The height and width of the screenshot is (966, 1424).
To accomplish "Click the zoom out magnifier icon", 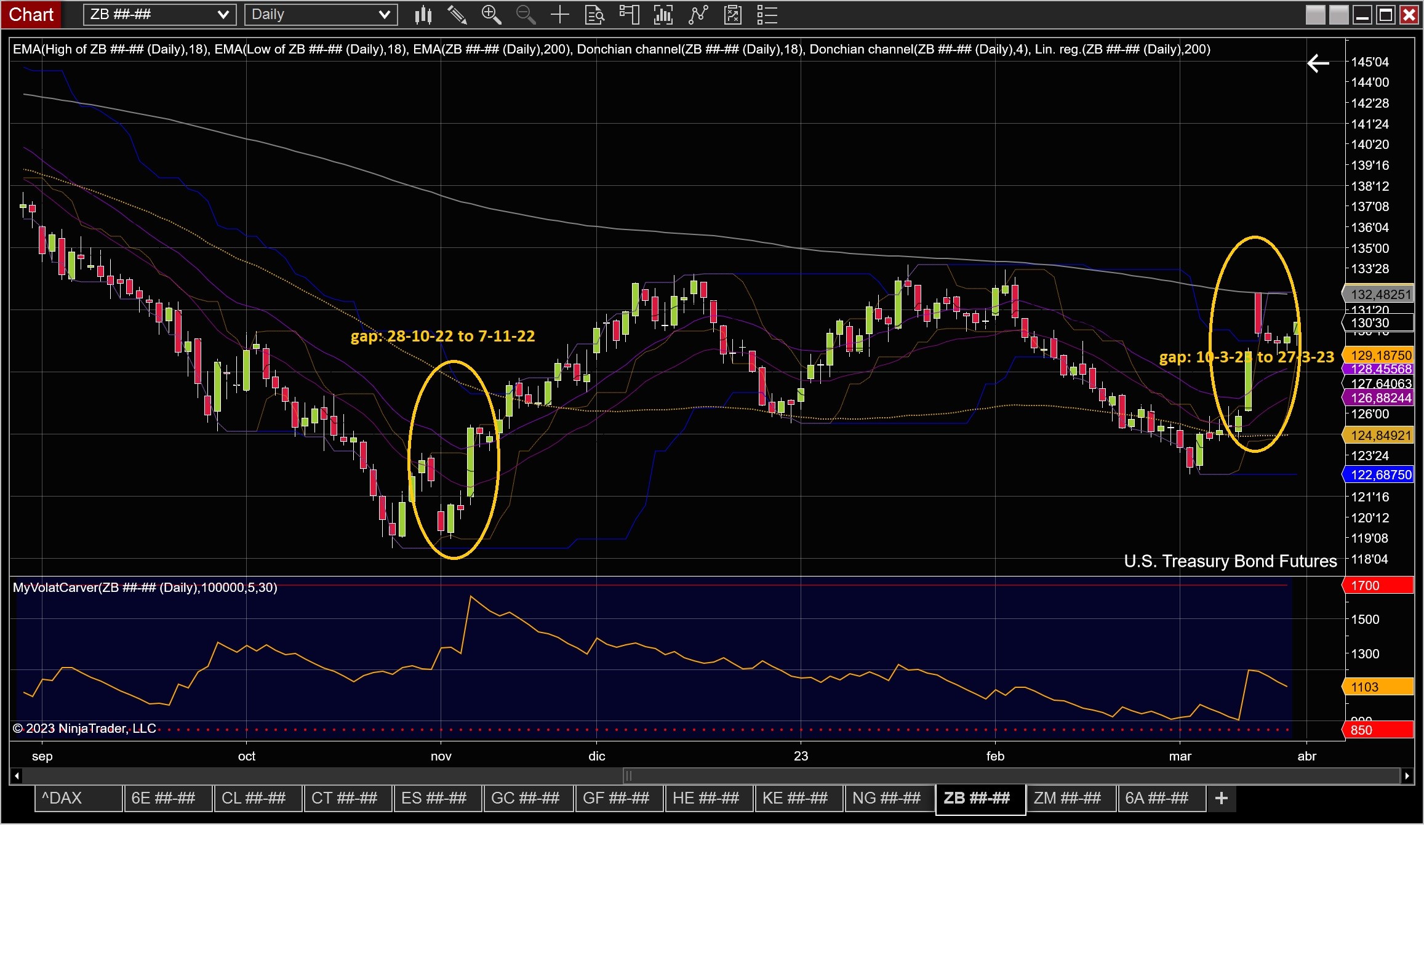I will [526, 14].
